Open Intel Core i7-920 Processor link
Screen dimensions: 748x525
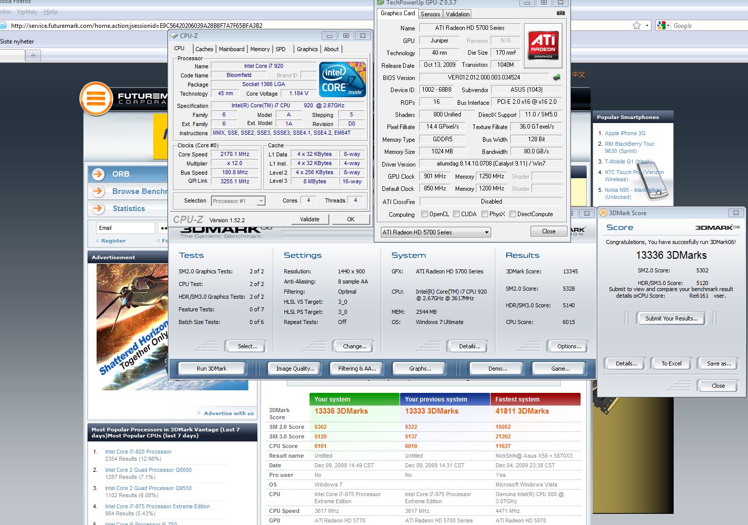coord(138,452)
